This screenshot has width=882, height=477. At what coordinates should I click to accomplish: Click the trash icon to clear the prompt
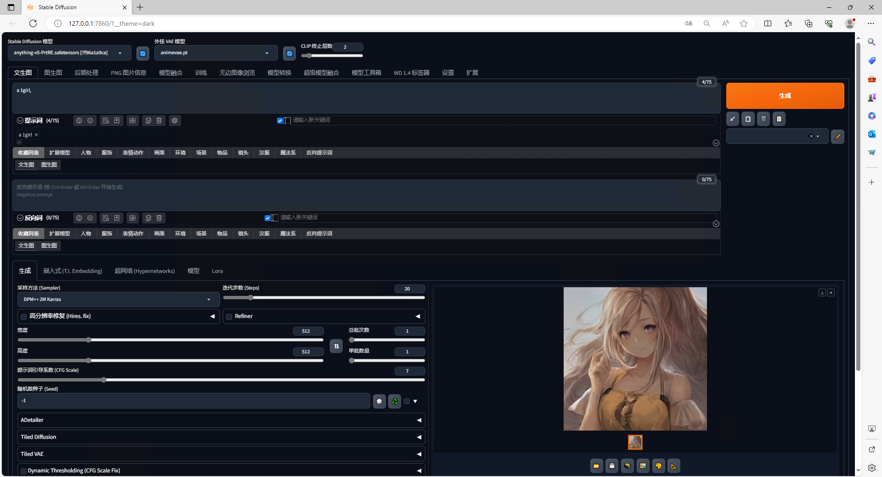(x=763, y=119)
